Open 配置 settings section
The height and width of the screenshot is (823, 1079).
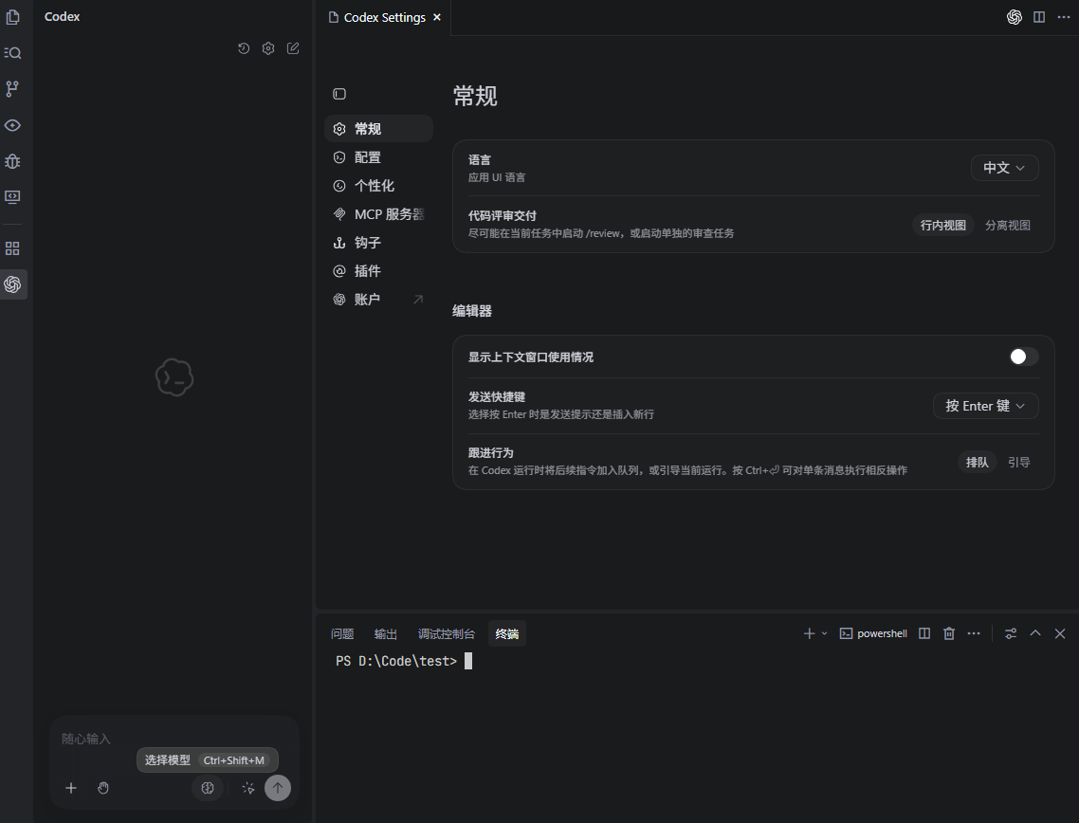(378, 157)
